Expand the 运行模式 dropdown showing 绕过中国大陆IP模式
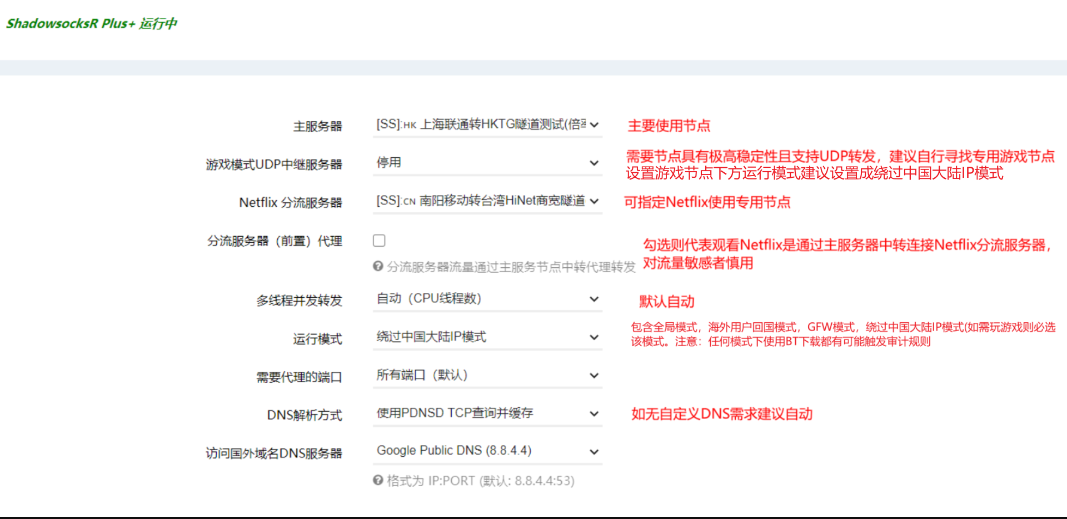The image size is (1067, 519). 487,337
